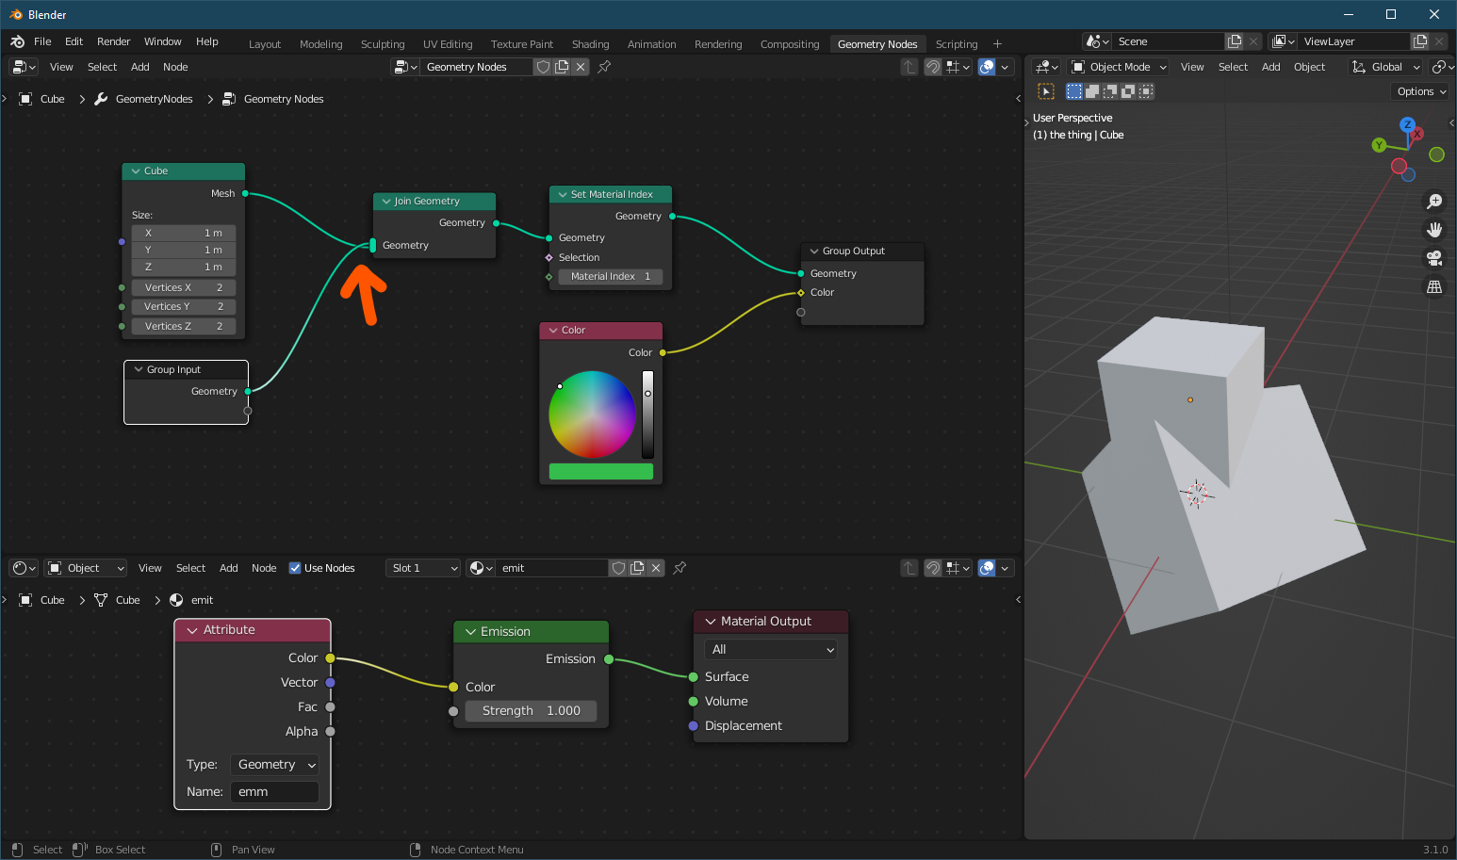
Task: Open the viewport Options dropdown
Action: (x=1420, y=91)
